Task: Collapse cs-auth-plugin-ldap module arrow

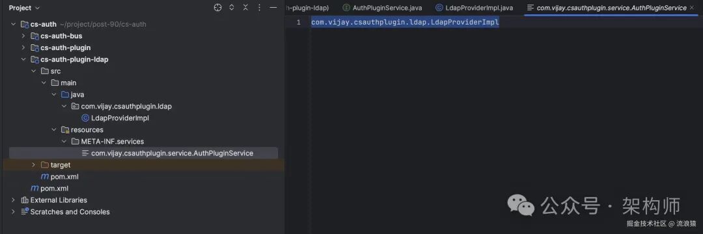Action: pos(23,60)
